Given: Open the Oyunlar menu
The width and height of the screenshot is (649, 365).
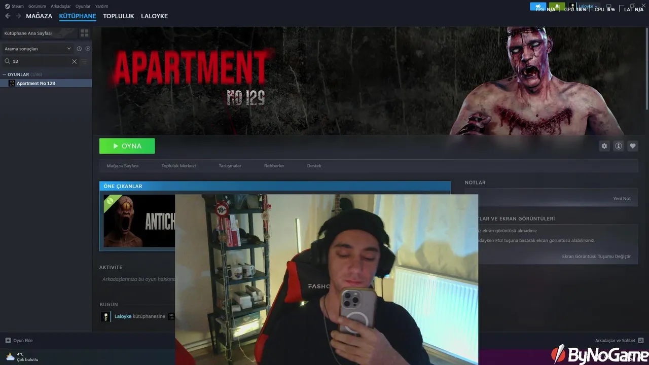Looking at the screenshot, I should tap(83, 7).
